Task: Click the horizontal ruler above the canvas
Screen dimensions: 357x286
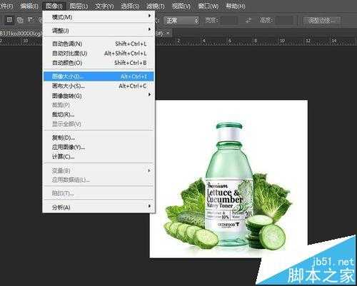Action: coord(256,41)
